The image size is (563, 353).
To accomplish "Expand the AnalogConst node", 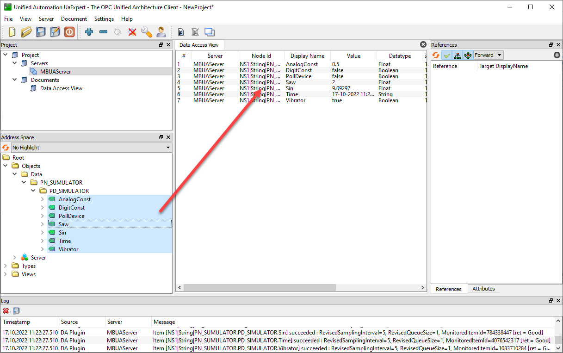I will 43,199.
